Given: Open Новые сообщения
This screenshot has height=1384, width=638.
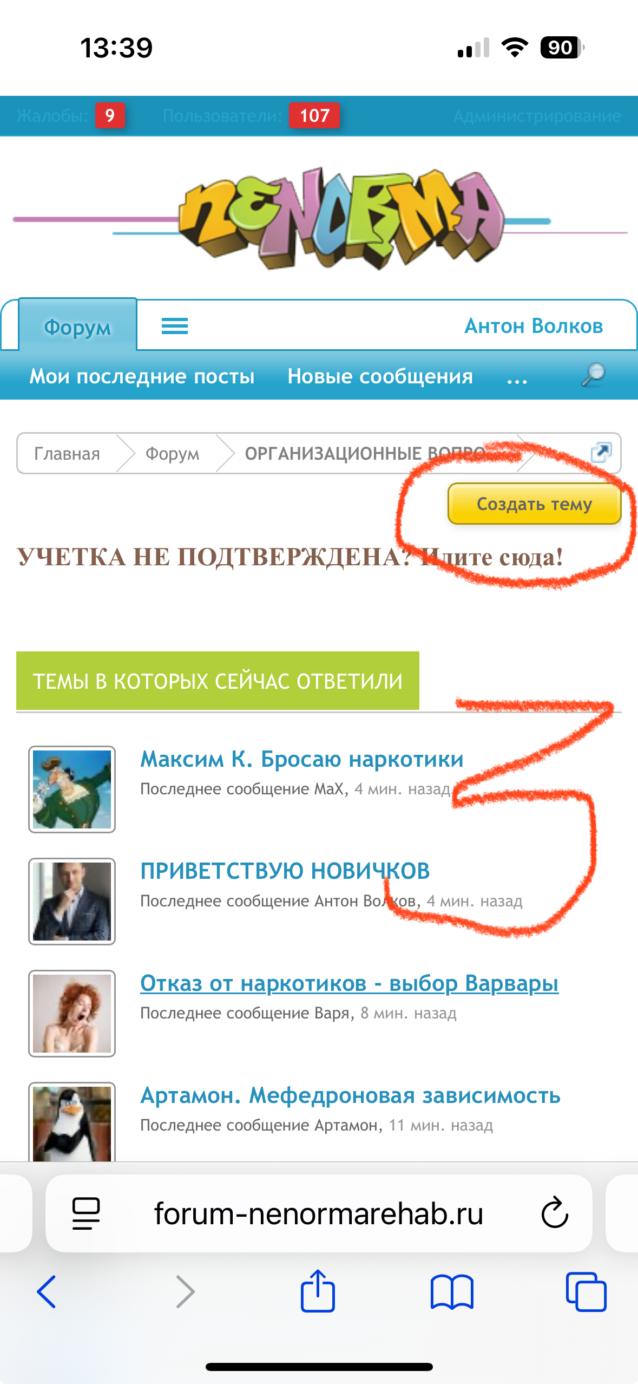Looking at the screenshot, I should 380,376.
